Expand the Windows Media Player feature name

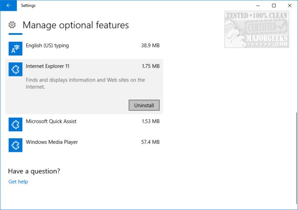(52, 142)
